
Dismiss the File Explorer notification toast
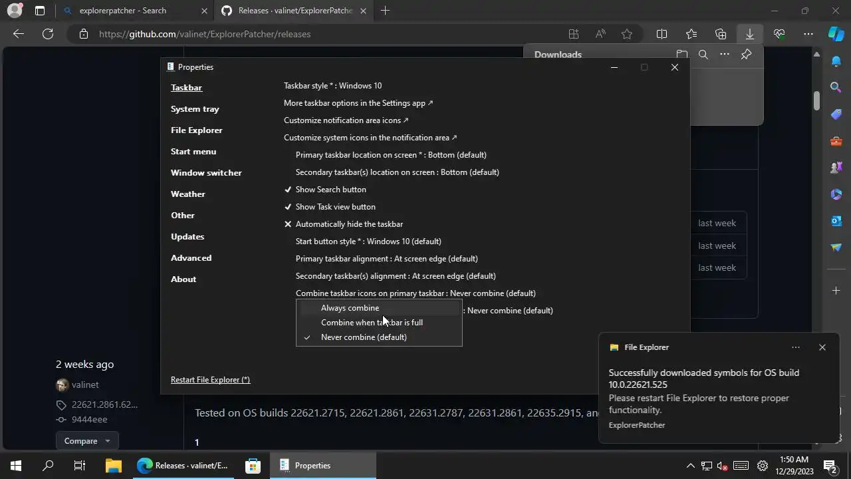click(822, 347)
